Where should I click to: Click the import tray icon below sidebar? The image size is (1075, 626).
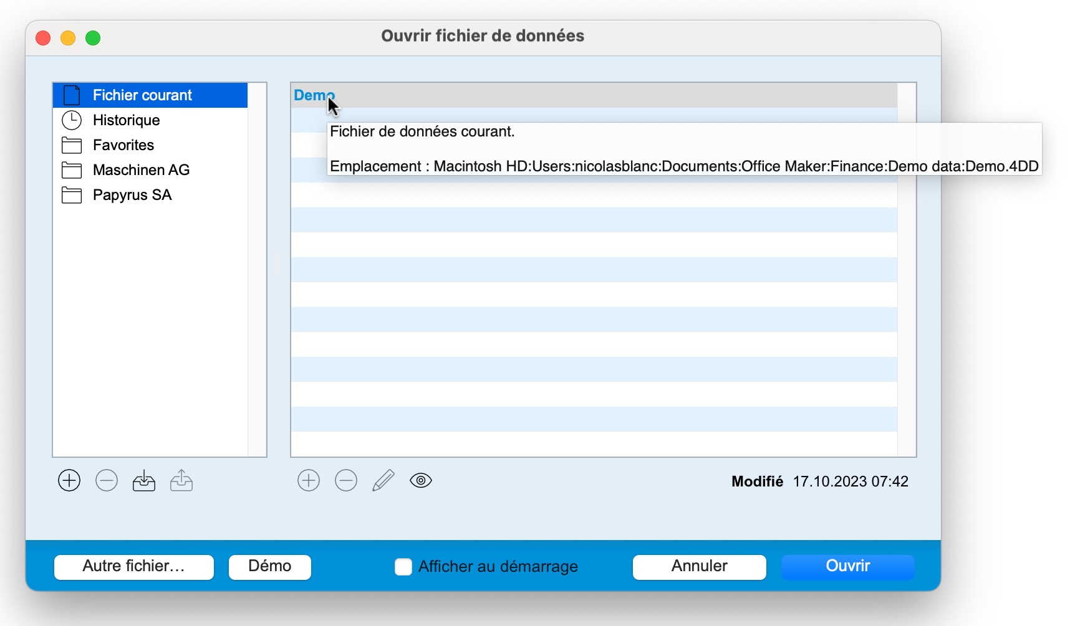(144, 481)
